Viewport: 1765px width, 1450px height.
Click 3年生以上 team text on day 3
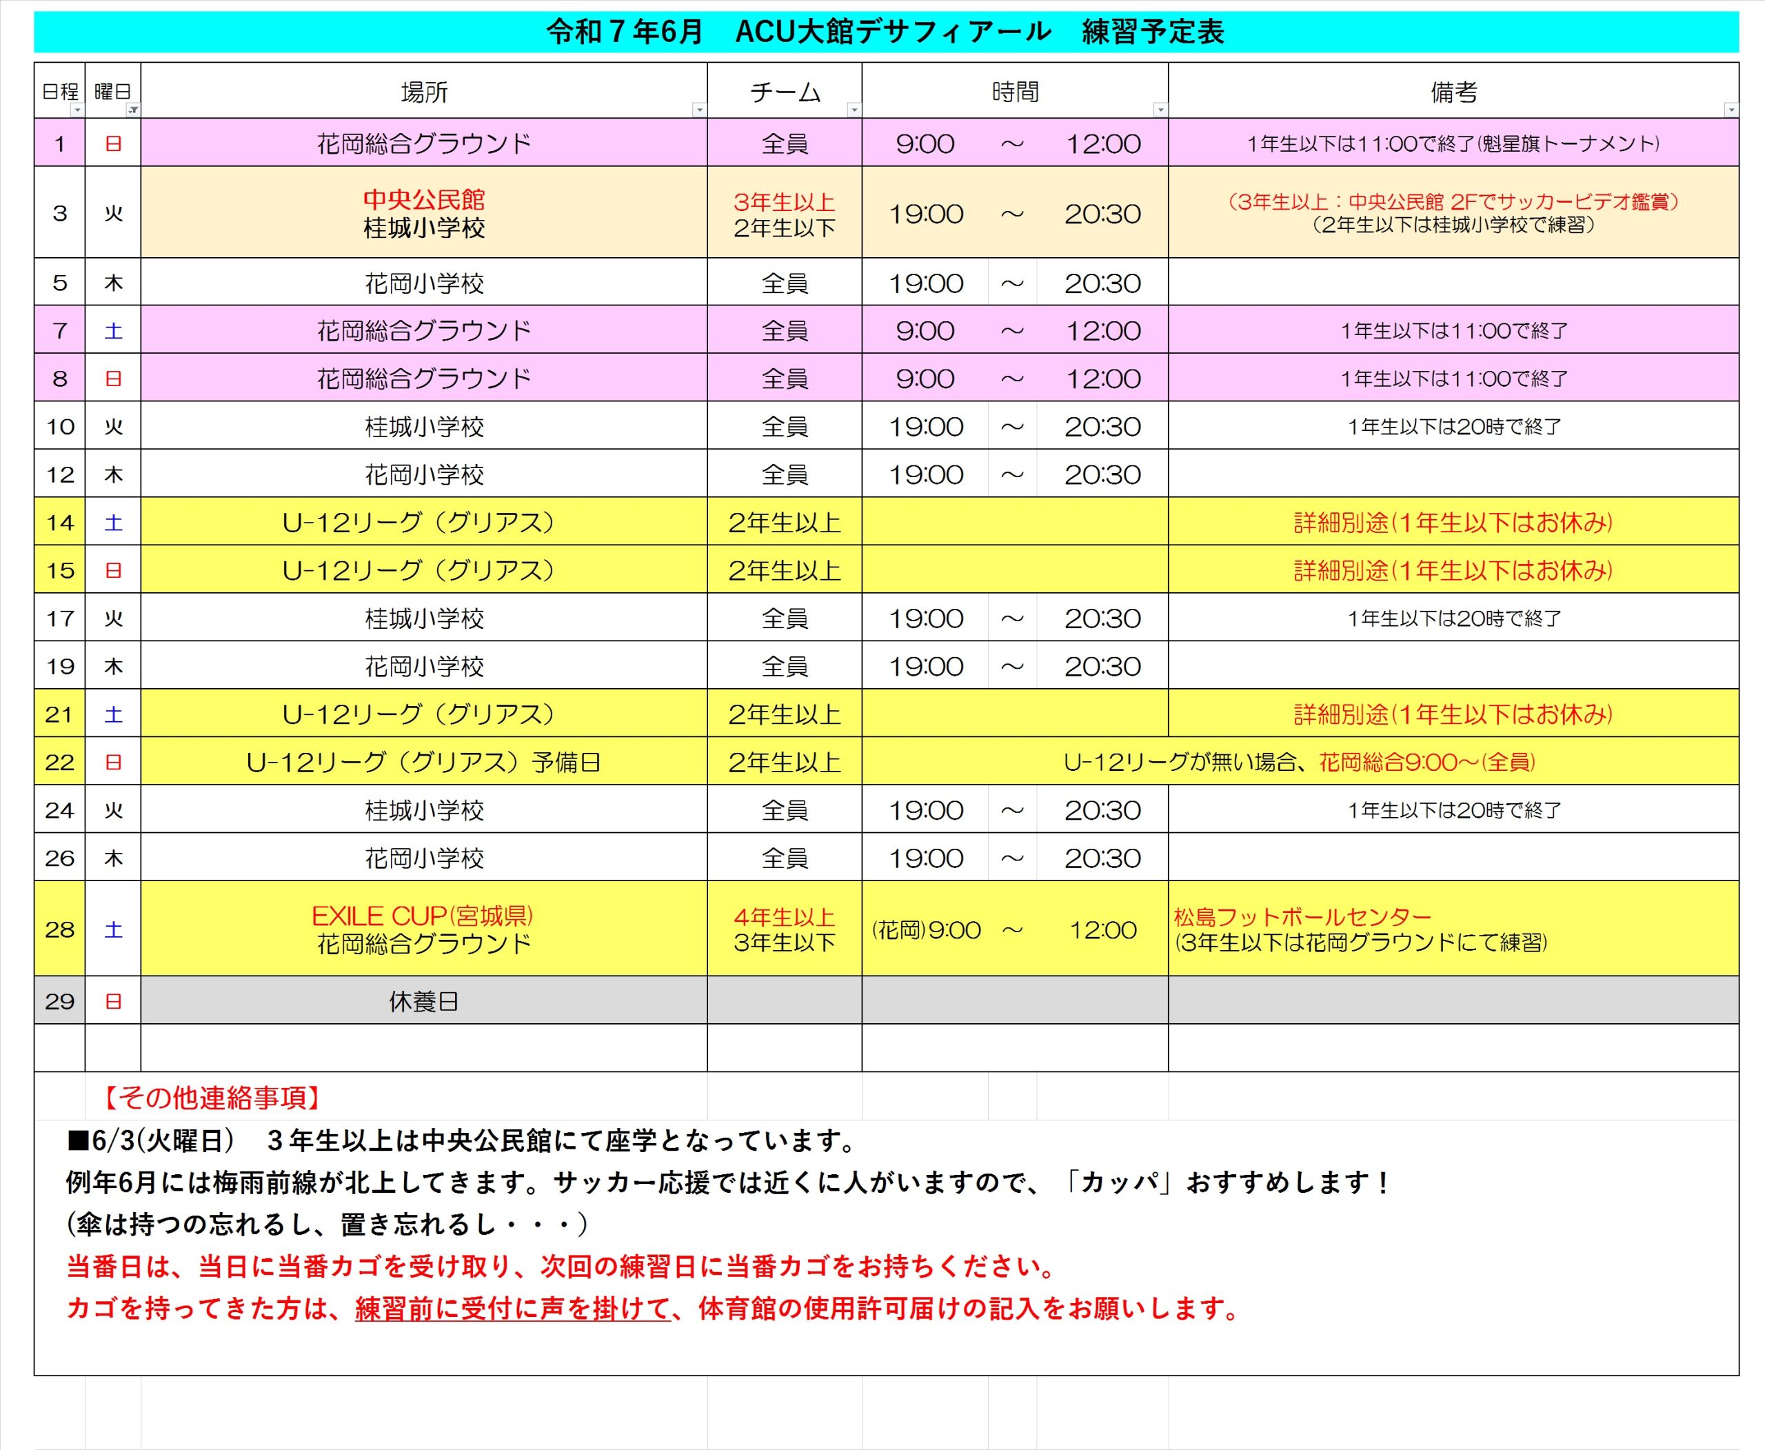click(x=785, y=202)
